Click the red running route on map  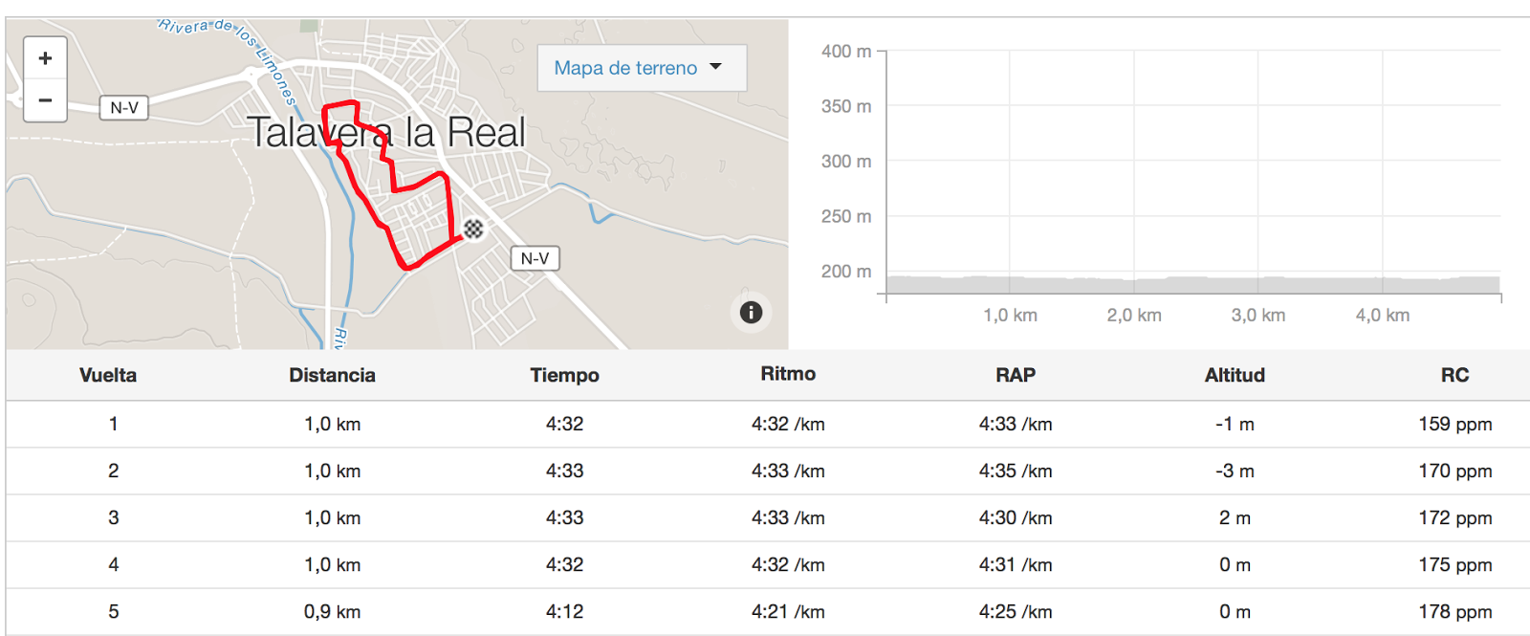coord(449,210)
